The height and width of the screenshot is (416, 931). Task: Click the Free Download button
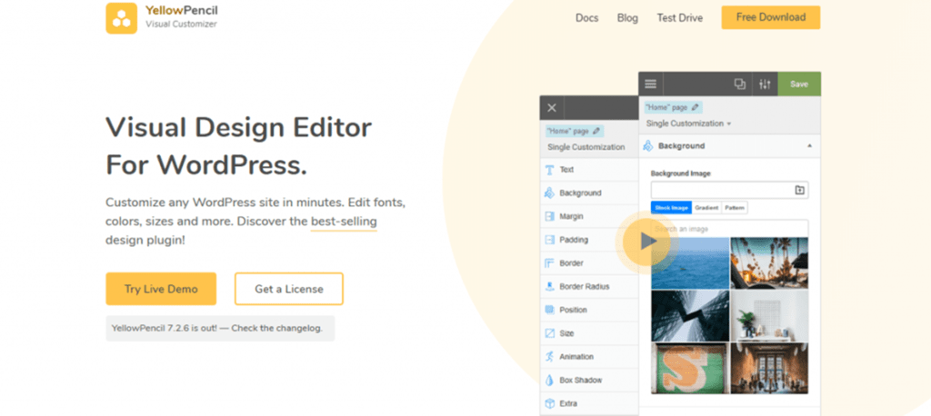(771, 17)
